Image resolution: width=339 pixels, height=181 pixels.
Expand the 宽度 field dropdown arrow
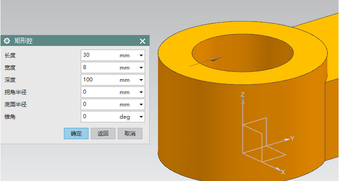click(x=141, y=68)
